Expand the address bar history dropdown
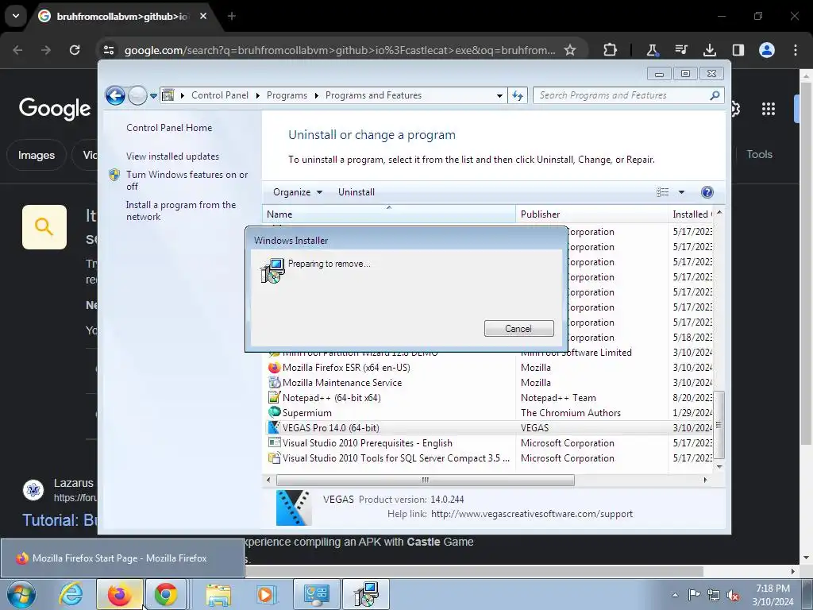Screen dimensions: 813x610 (499, 96)
